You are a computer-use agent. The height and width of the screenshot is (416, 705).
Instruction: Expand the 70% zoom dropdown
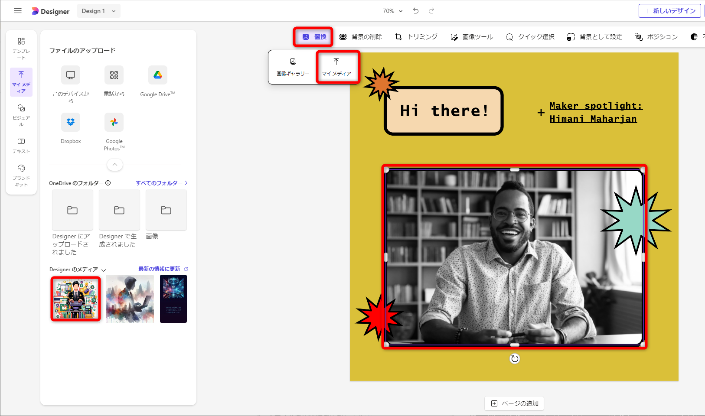coord(392,11)
